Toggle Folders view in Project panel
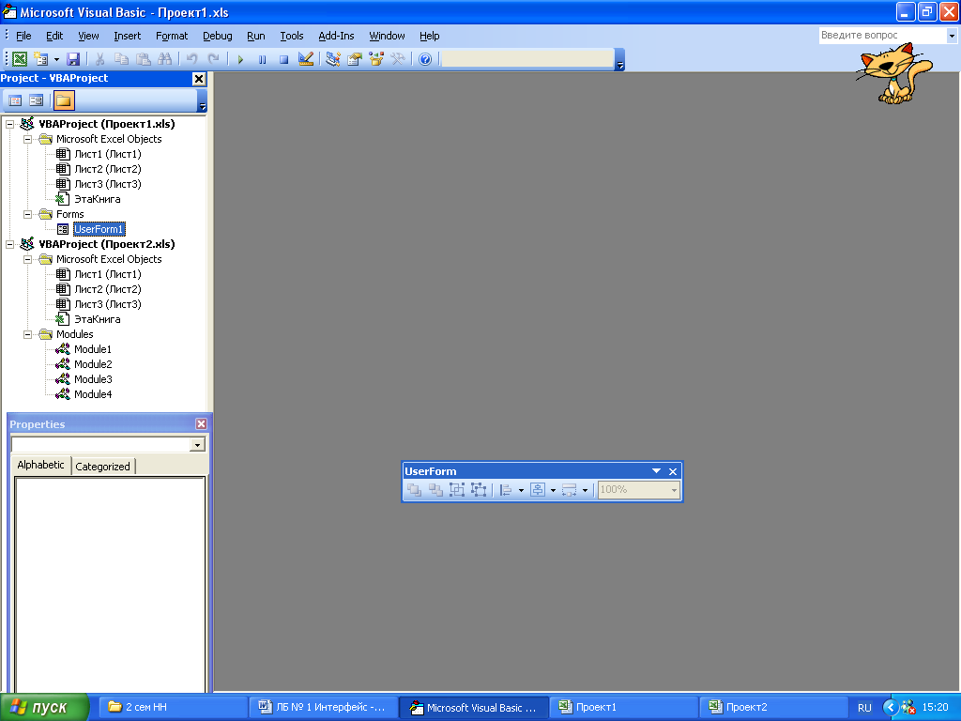This screenshot has width=961, height=721. tap(64, 100)
